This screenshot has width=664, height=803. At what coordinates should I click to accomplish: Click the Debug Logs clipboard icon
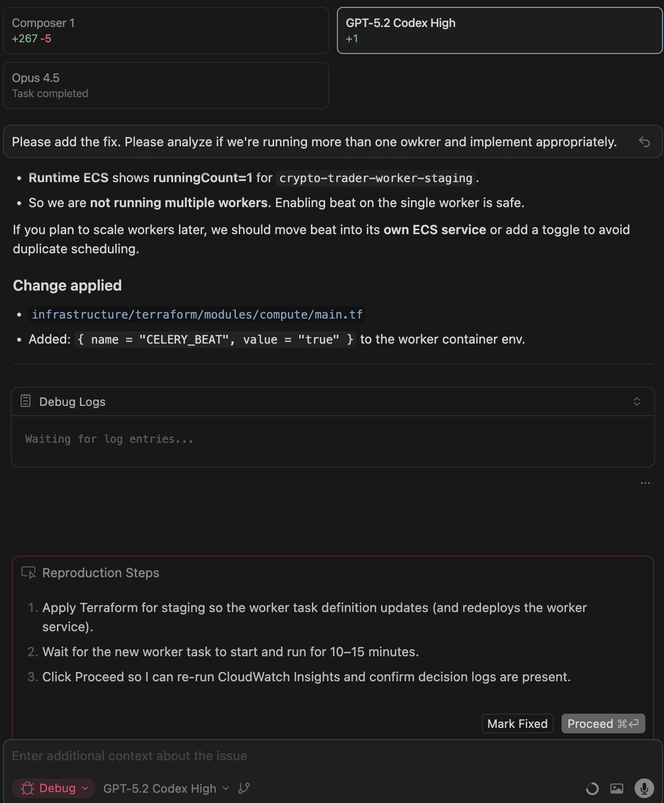(26, 401)
